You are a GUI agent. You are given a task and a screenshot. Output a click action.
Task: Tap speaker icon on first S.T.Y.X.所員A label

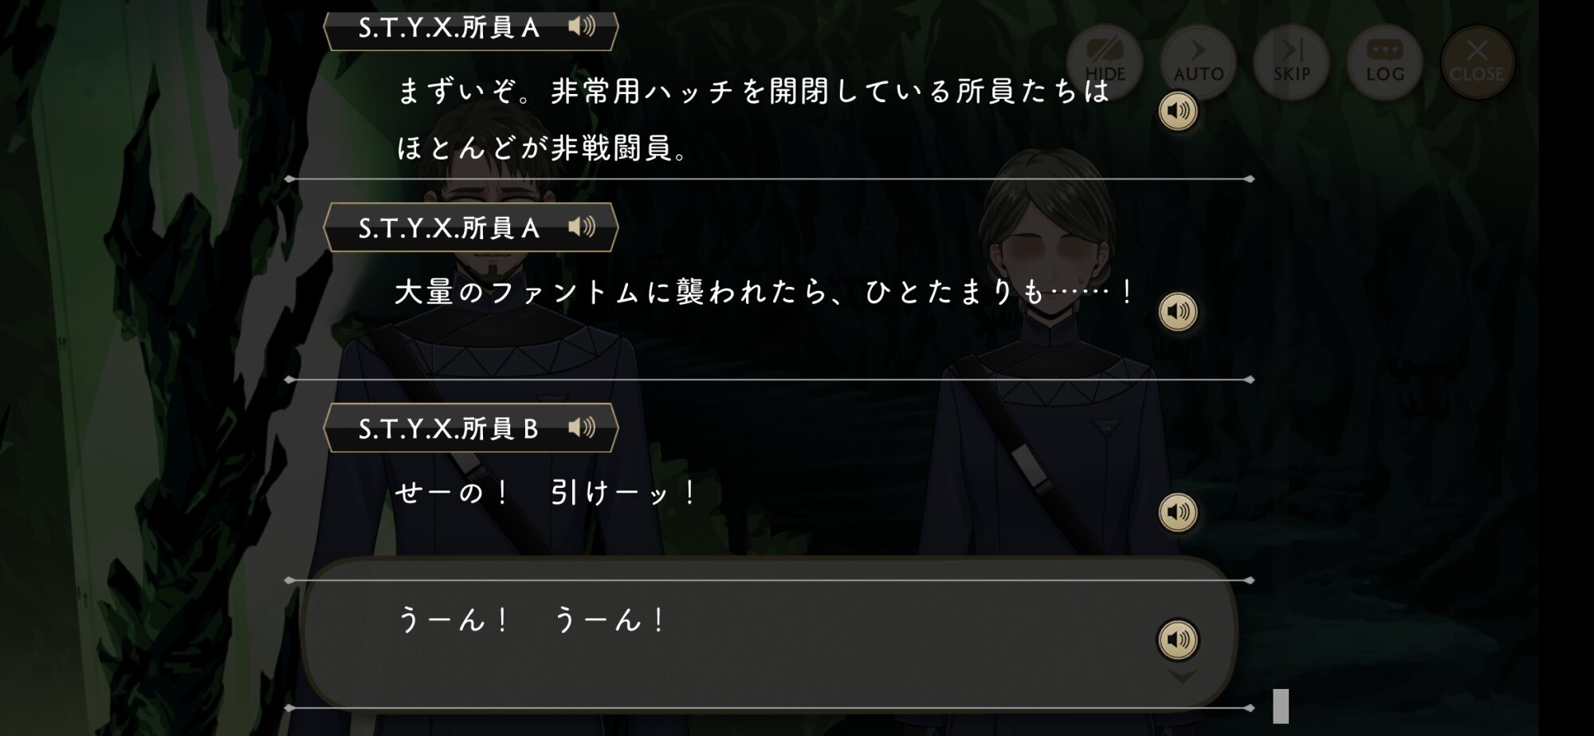(582, 27)
